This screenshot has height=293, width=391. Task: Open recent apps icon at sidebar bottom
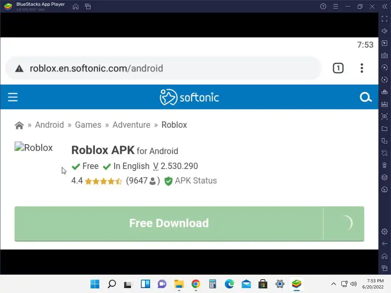(385, 268)
